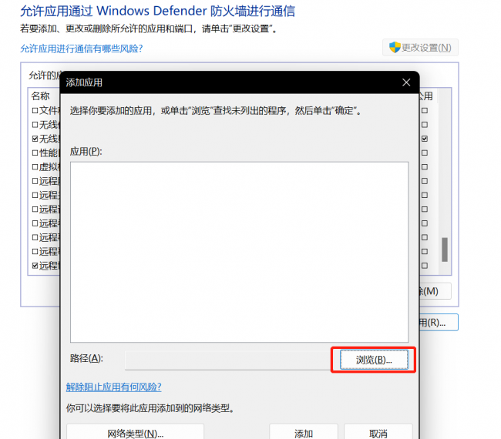This screenshot has width=501, height=439.
Task: Click the 名称 column header
Action: click(41, 96)
